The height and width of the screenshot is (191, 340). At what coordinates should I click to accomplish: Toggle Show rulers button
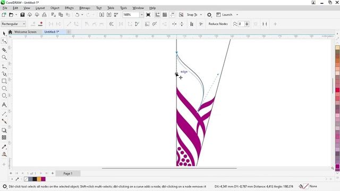tap(157, 15)
